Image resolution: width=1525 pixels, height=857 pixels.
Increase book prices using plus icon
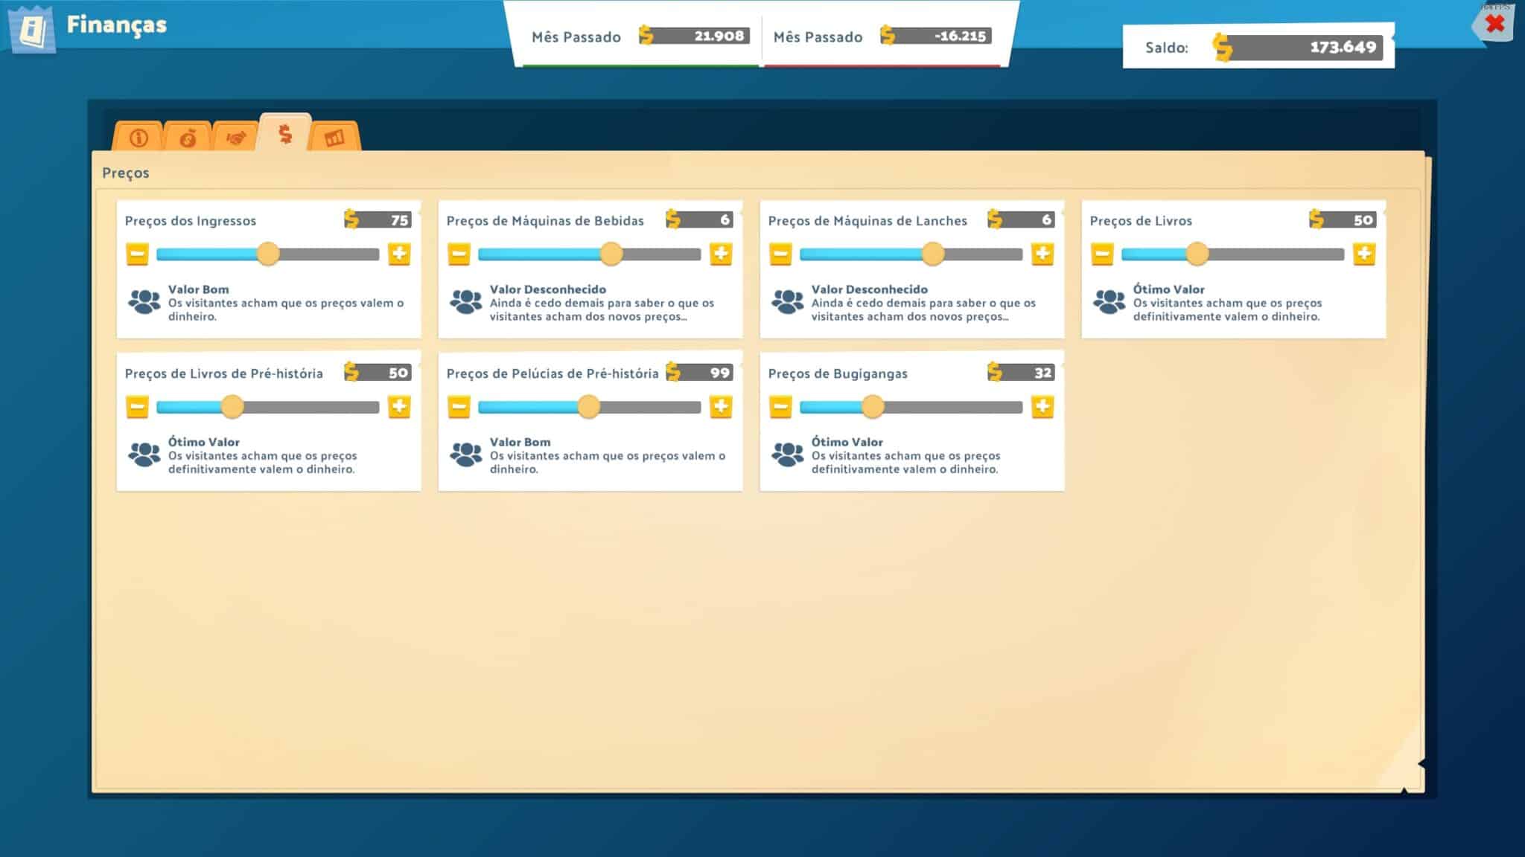(x=1364, y=254)
